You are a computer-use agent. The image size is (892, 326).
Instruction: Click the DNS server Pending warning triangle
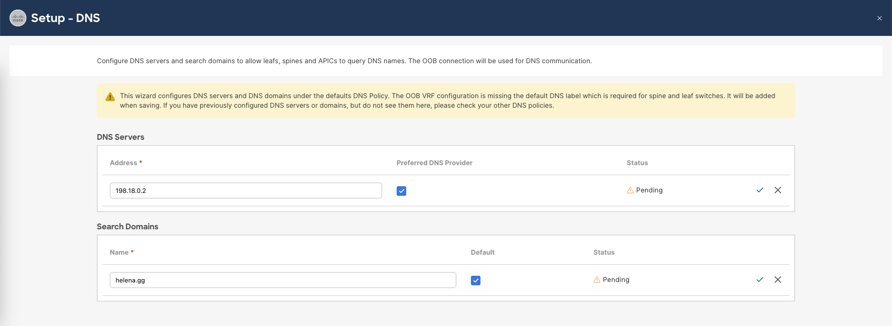pos(630,190)
